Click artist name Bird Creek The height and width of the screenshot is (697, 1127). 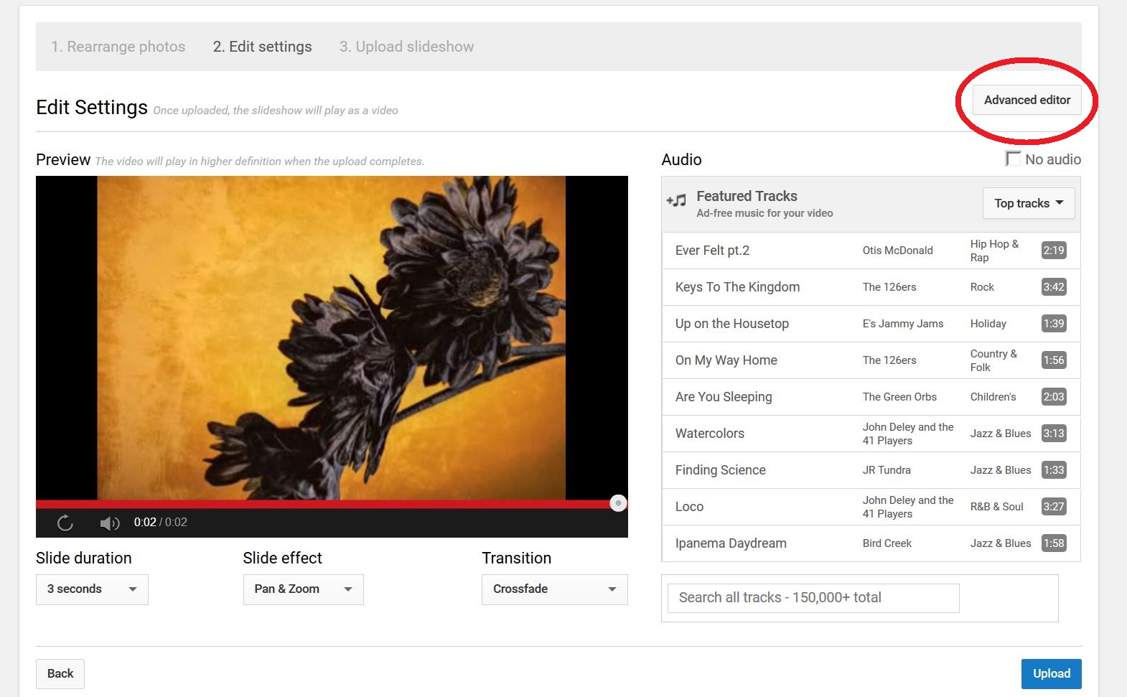tap(887, 543)
